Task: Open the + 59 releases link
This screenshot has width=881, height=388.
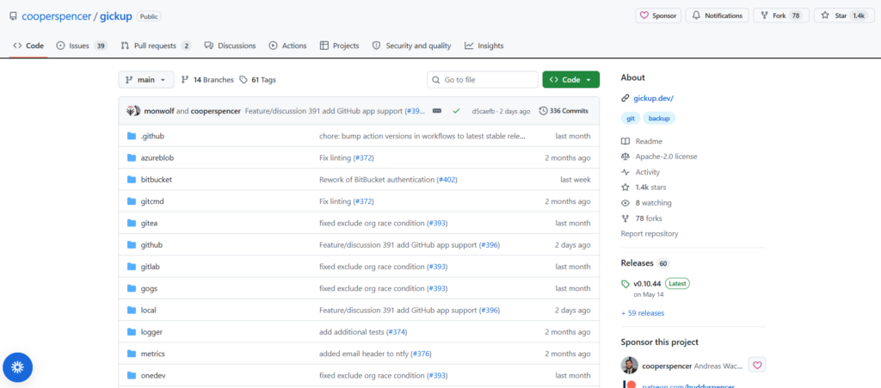Action: tap(643, 313)
